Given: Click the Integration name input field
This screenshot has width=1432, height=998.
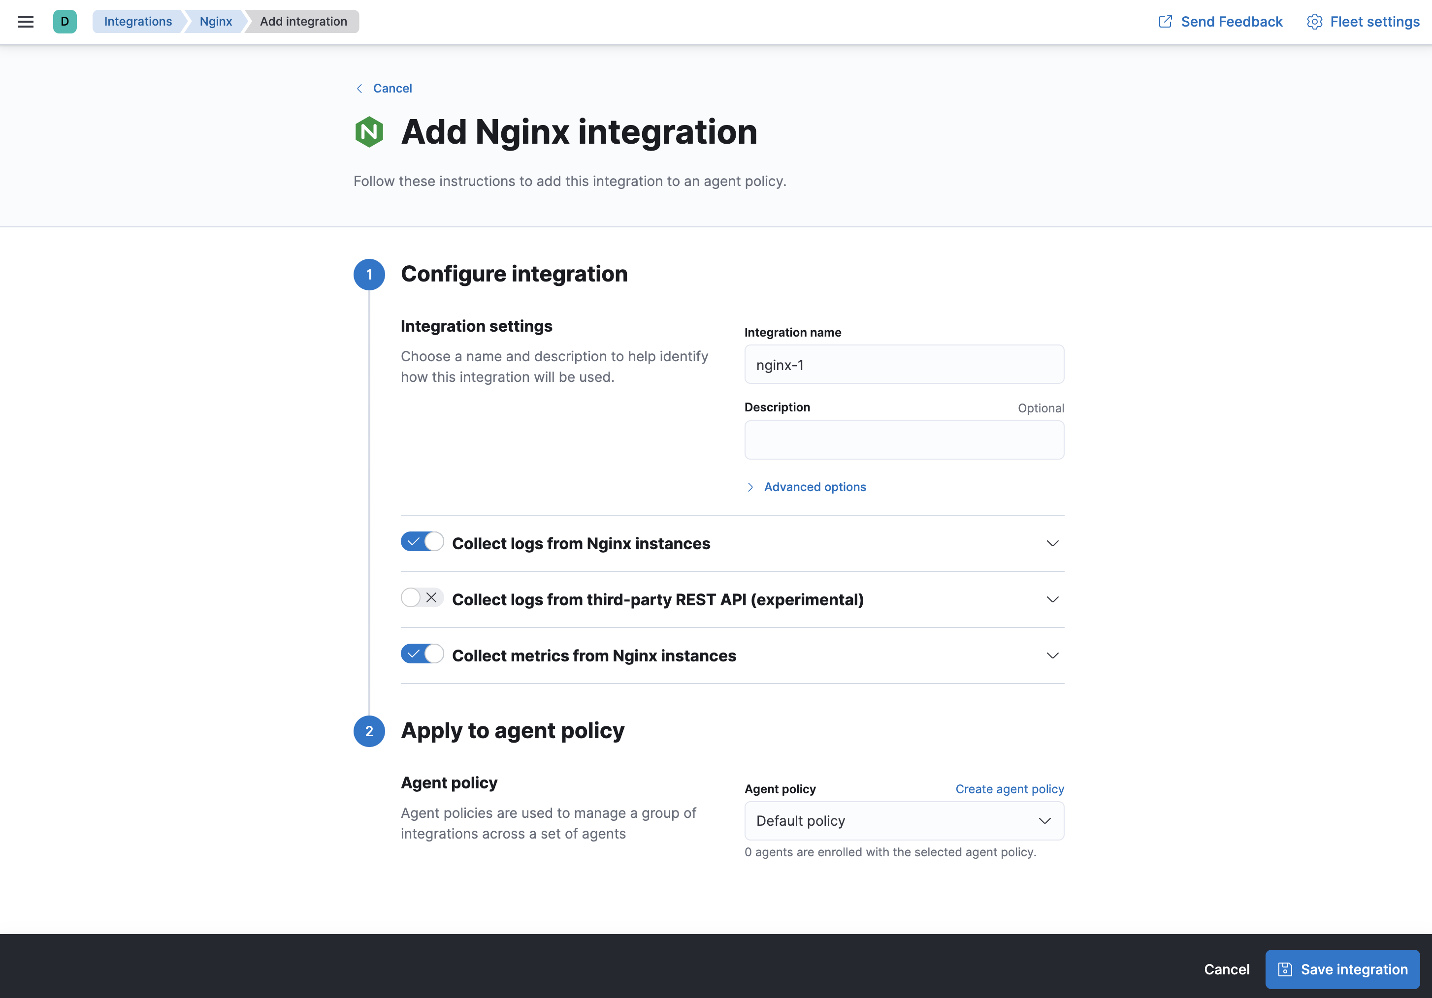Looking at the screenshot, I should [904, 364].
